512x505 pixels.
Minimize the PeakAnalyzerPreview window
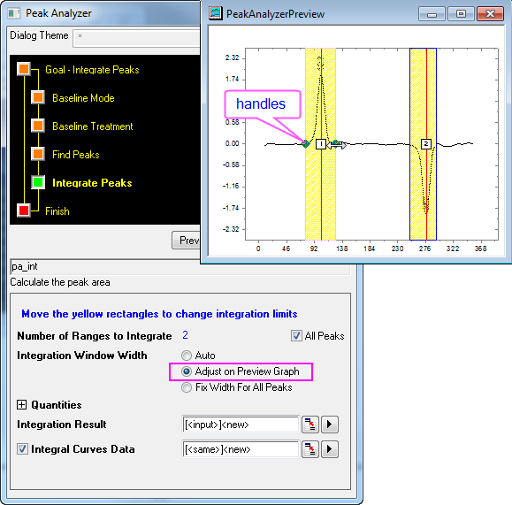pos(432,14)
